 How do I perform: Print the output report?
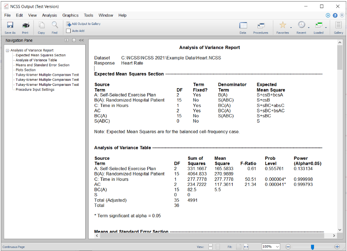pos(25,26)
